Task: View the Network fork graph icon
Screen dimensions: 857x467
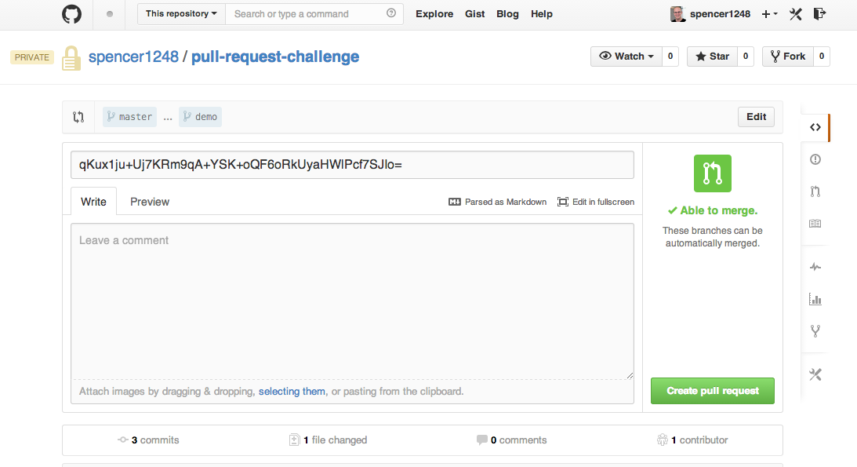Action: (x=815, y=330)
